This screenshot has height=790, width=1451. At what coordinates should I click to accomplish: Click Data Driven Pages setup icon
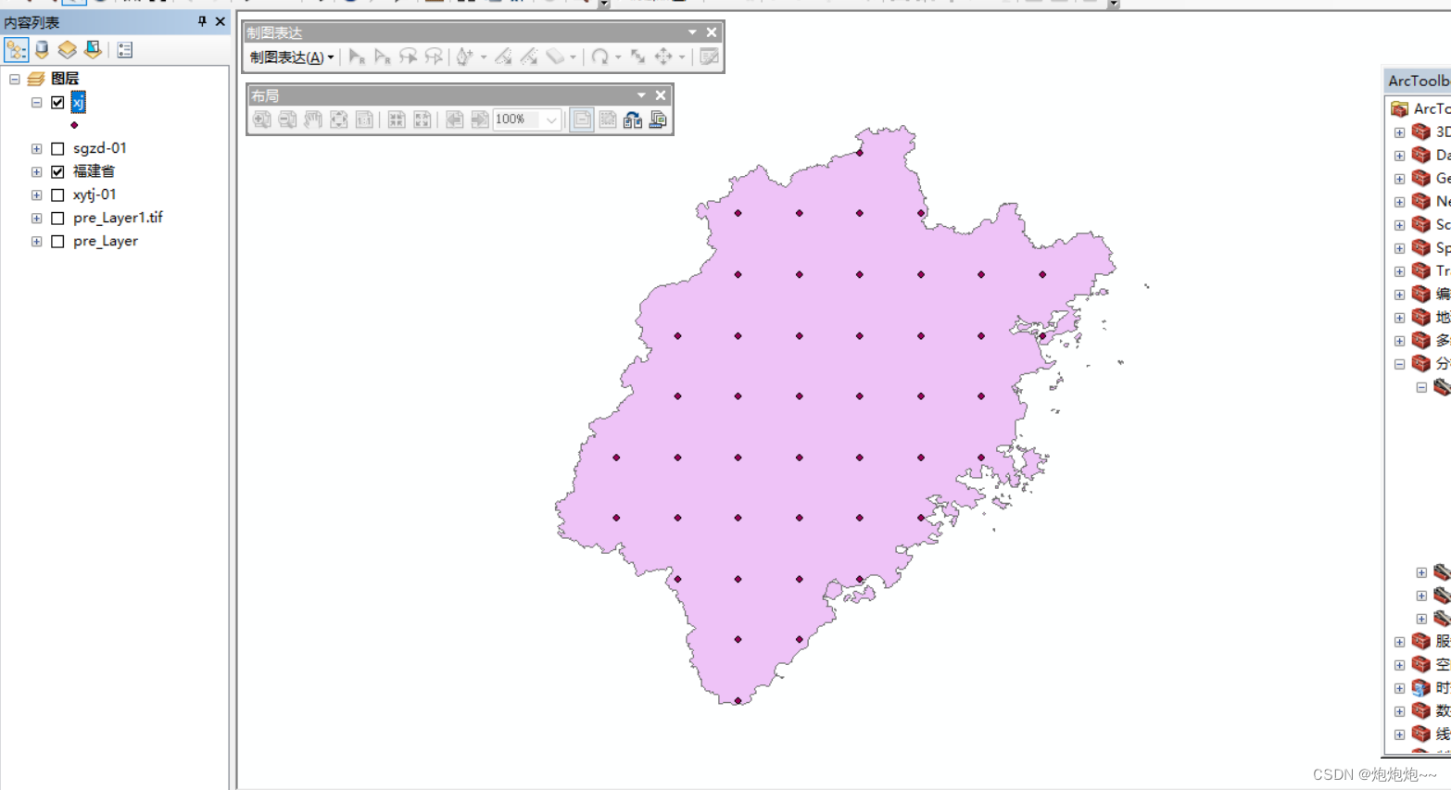click(x=658, y=119)
